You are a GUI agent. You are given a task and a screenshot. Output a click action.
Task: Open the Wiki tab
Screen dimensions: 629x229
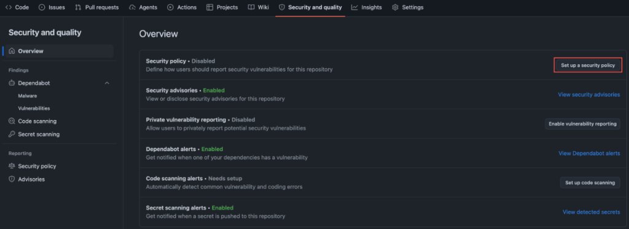259,7
